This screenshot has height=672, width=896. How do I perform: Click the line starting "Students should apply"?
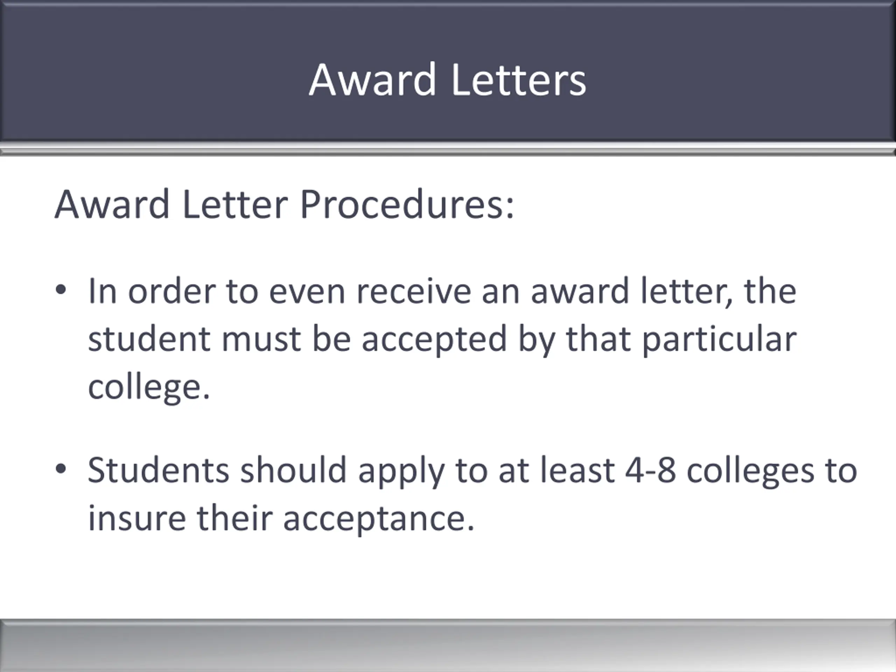pyautogui.click(x=472, y=471)
